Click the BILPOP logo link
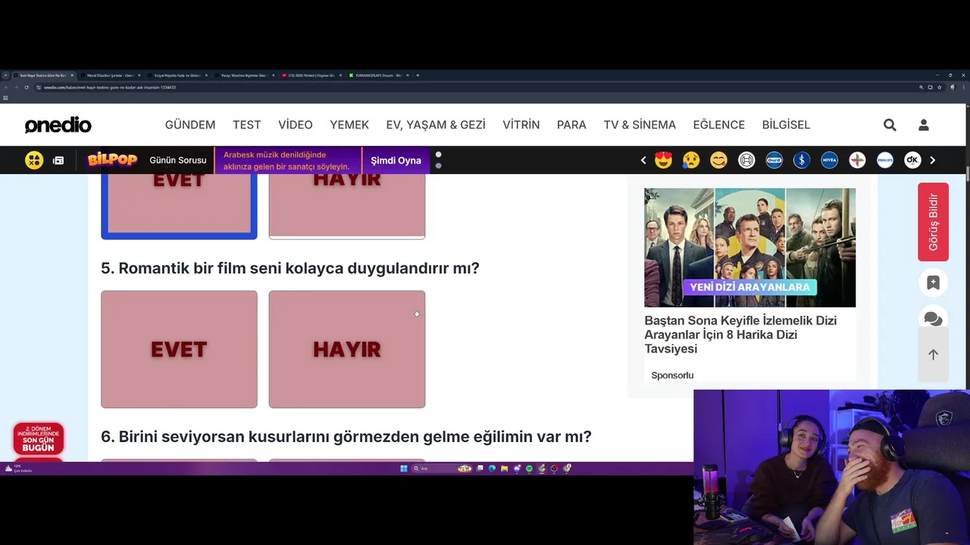The width and height of the screenshot is (970, 545). click(112, 160)
